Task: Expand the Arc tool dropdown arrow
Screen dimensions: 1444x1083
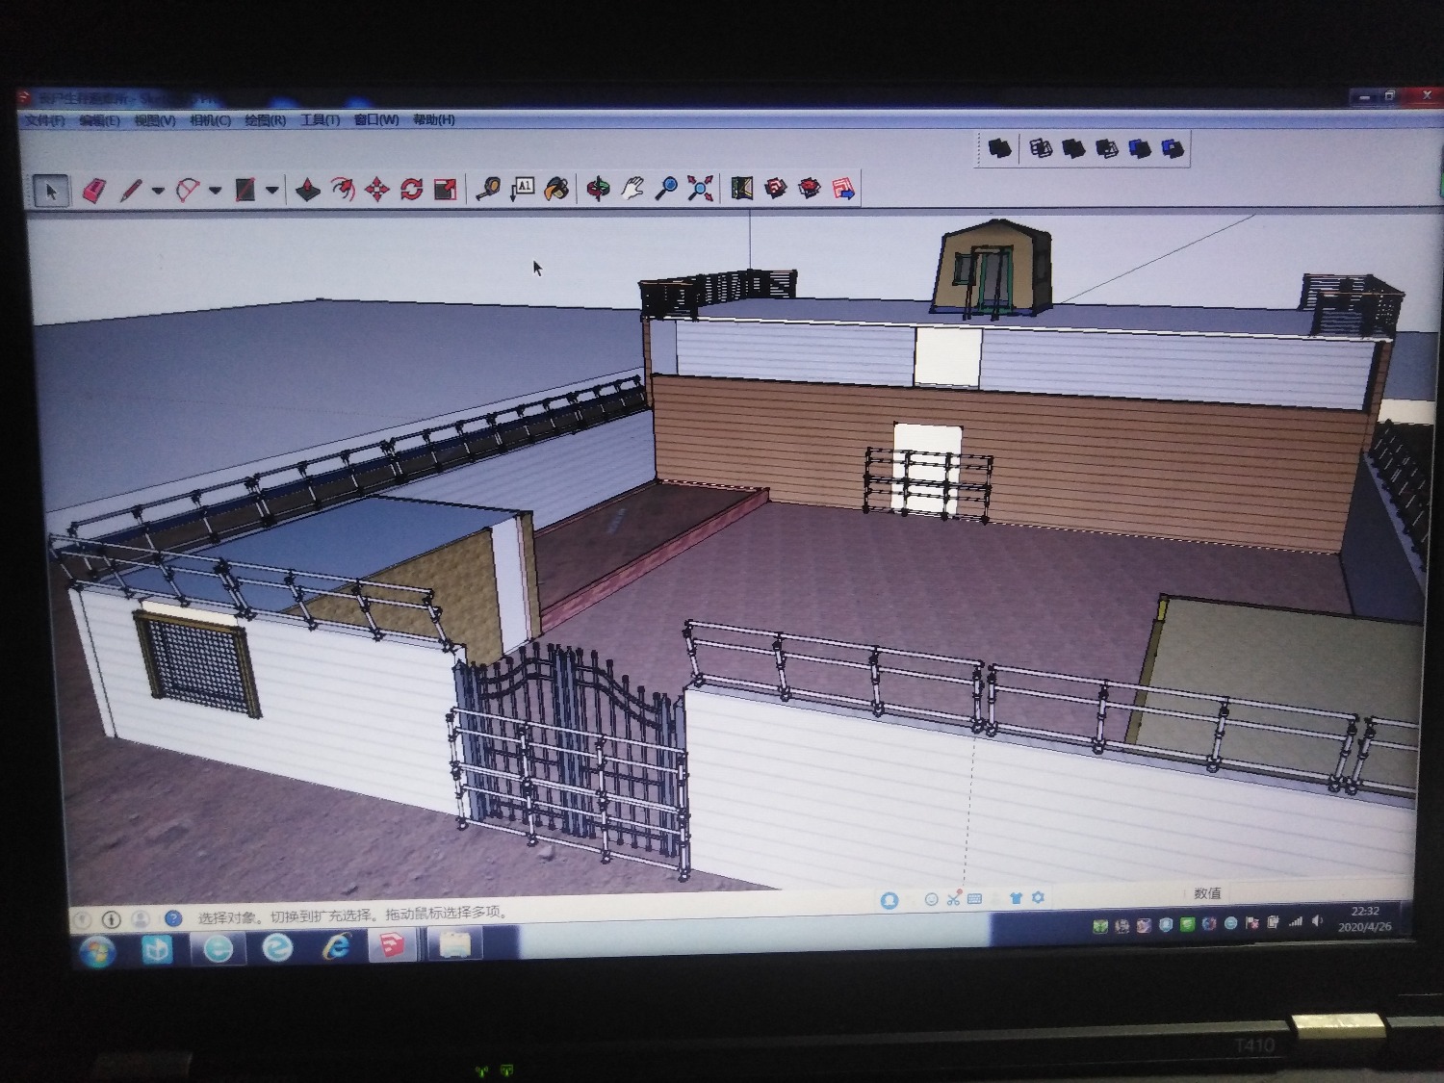Action: 215,191
